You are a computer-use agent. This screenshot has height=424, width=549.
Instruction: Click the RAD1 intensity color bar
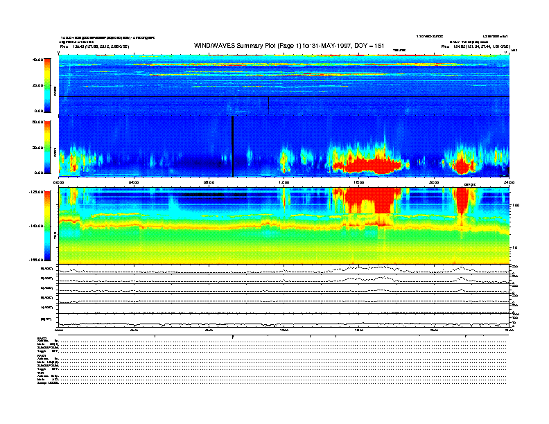(x=47, y=147)
